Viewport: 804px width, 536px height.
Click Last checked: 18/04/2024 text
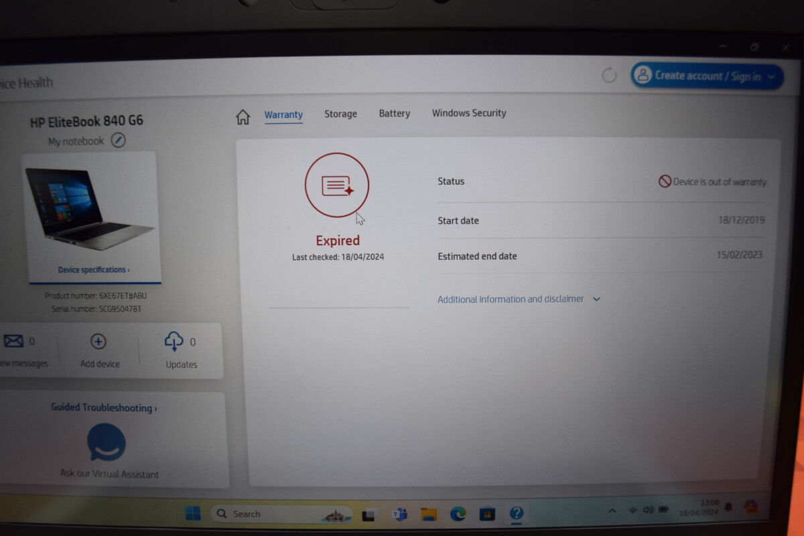338,257
